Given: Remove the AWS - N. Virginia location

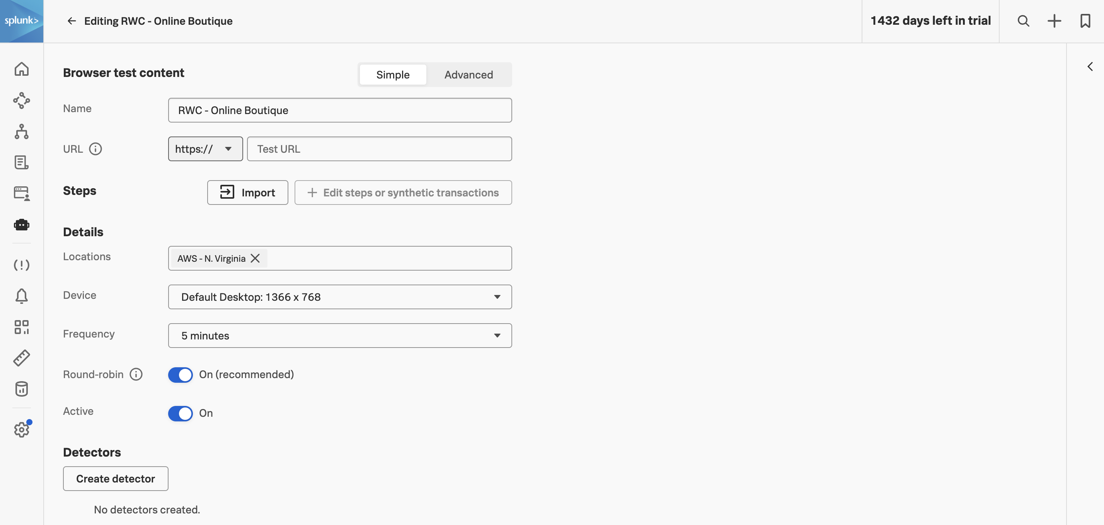Looking at the screenshot, I should coord(255,258).
